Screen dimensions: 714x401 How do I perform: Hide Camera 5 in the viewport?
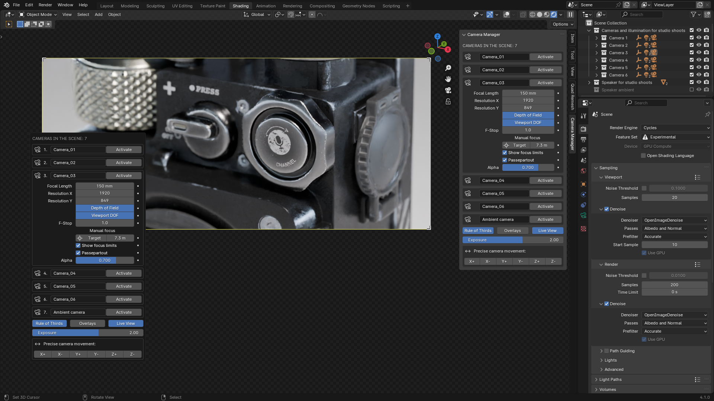pyautogui.click(x=699, y=68)
